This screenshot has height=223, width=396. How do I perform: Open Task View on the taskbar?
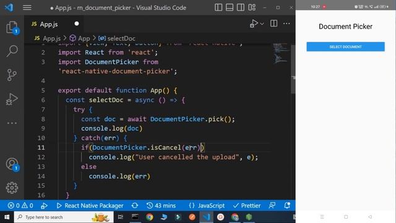tap(121, 217)
